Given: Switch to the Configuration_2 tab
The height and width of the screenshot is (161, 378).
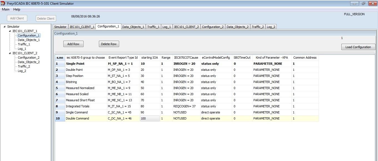Looking at the screenshot, I should click(213, 27).
